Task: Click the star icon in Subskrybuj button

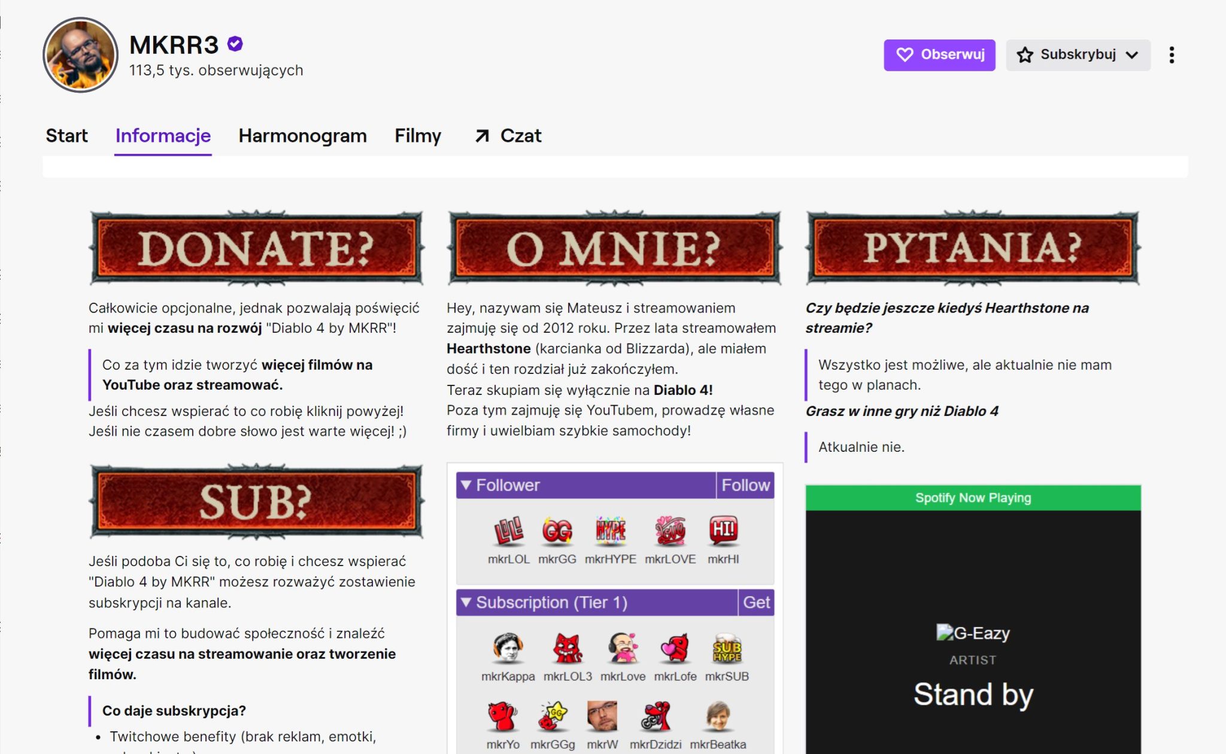Action: coord(1025,55)
